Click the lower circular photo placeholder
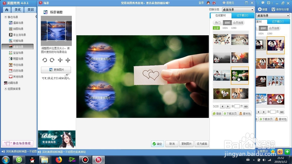This screenshot has width=292, height=164. pos(100,96)
